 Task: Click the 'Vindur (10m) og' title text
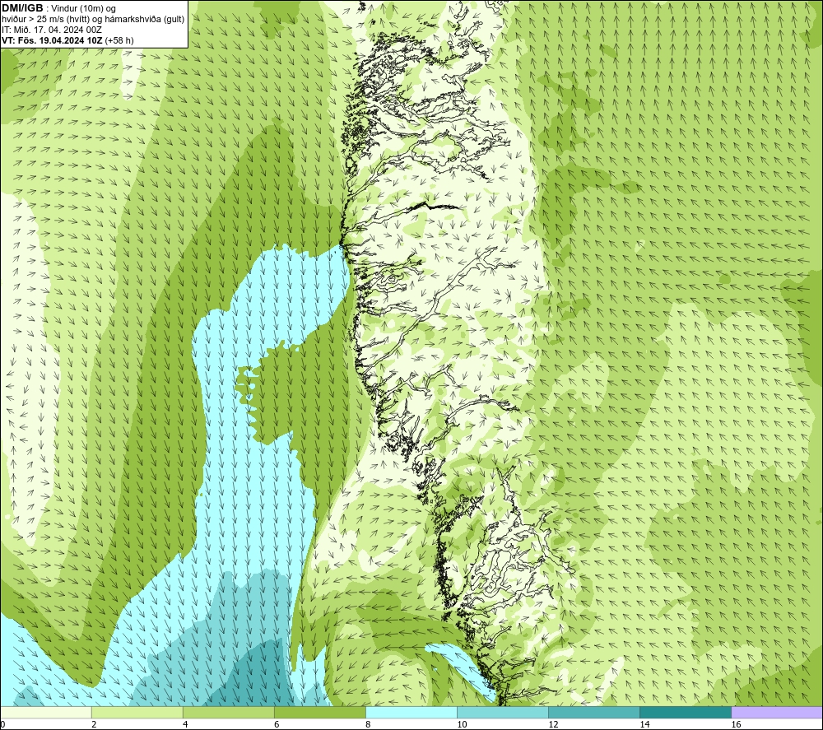(83, 9)
